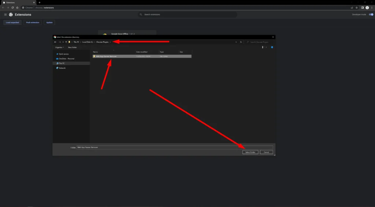Open OneDrive - Personal in the sidebar
375x207 pixels.
point(66,59)
